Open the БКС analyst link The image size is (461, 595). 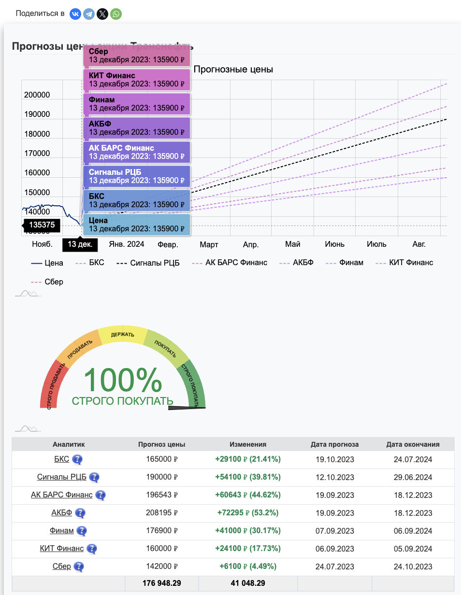[x=62, y=459]
